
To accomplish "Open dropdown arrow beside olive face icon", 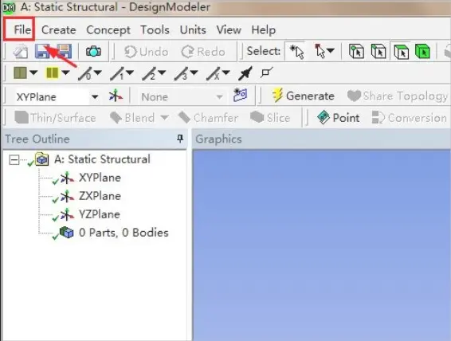I will 33,73.
